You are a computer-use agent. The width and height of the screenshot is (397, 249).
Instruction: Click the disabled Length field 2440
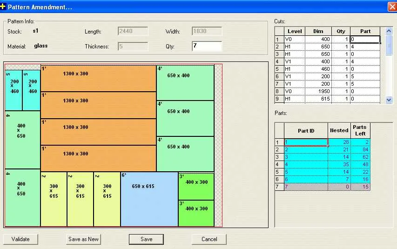pos(133,31)
